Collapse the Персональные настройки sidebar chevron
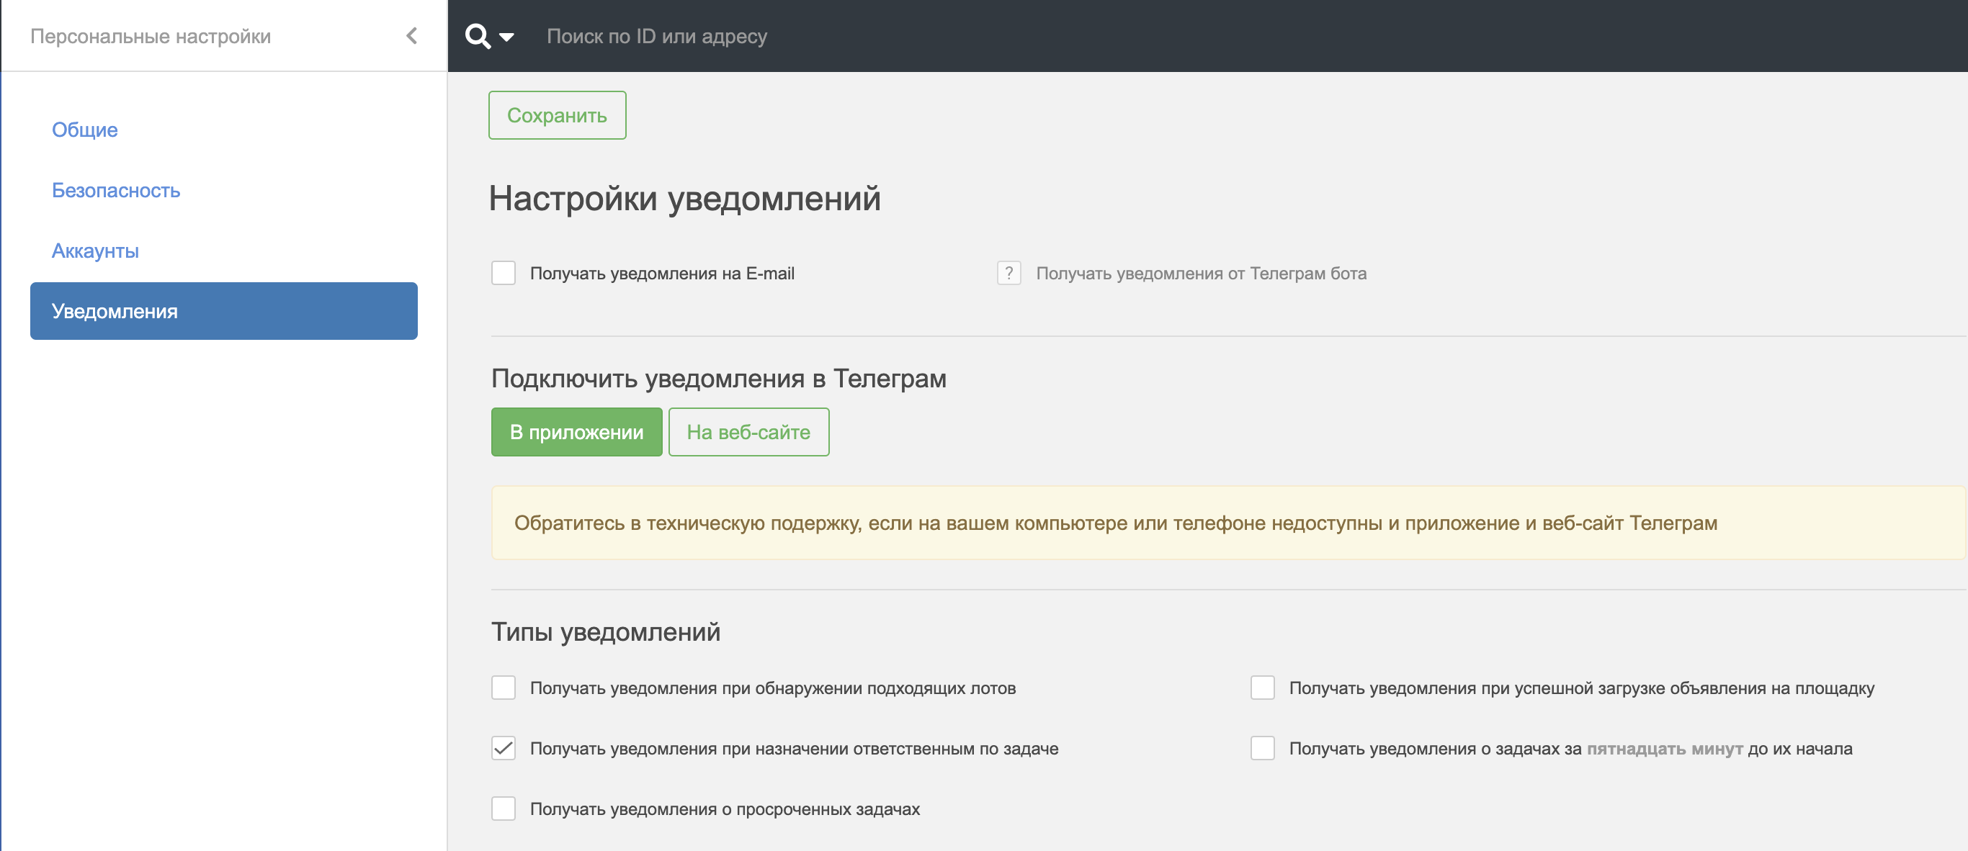This screenshot has height=851, width=1968. click(x=412, y=36)
